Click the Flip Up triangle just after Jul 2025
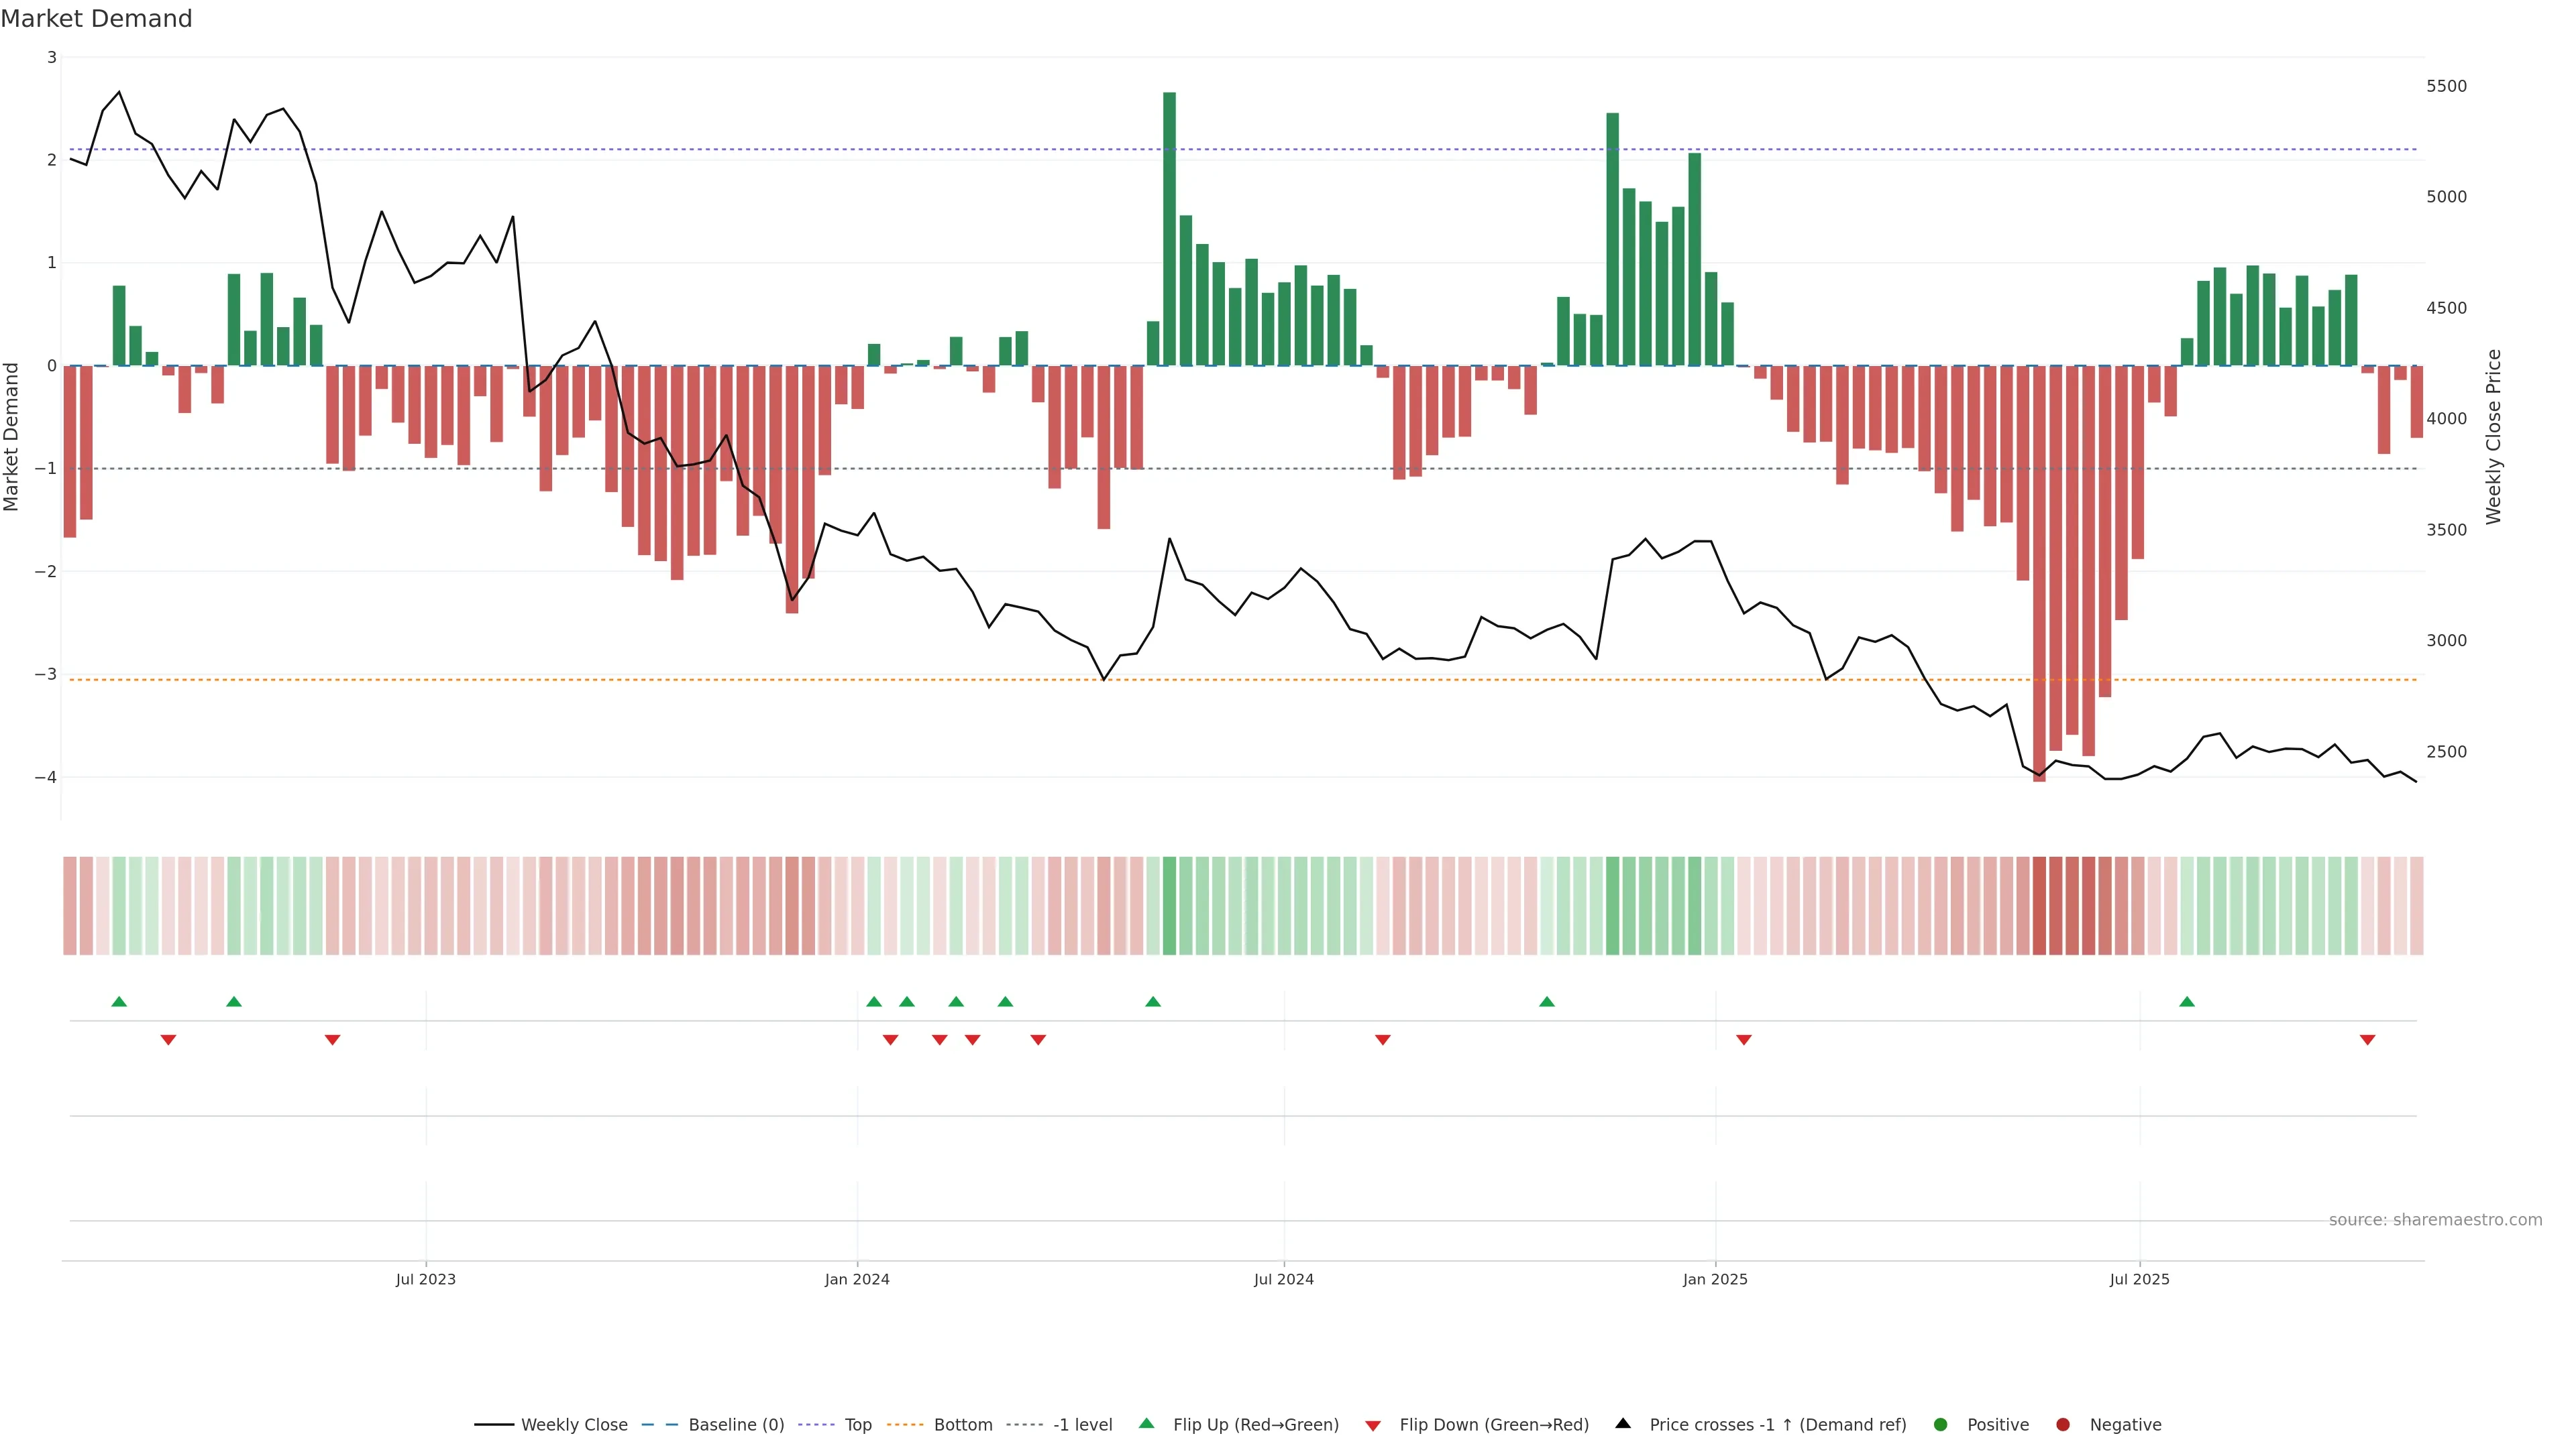This screenshot has height=1448, width=2576. click(2187, 1002)
